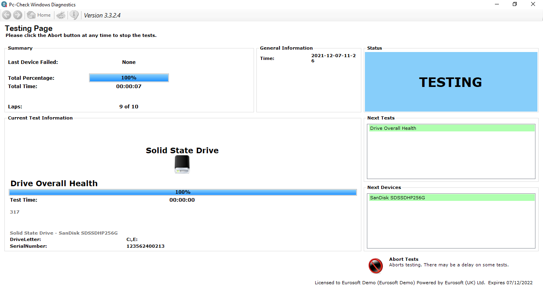Click the Total Percentage progress bar
Screen dimensions: 543x289
[x=129, y=78]
